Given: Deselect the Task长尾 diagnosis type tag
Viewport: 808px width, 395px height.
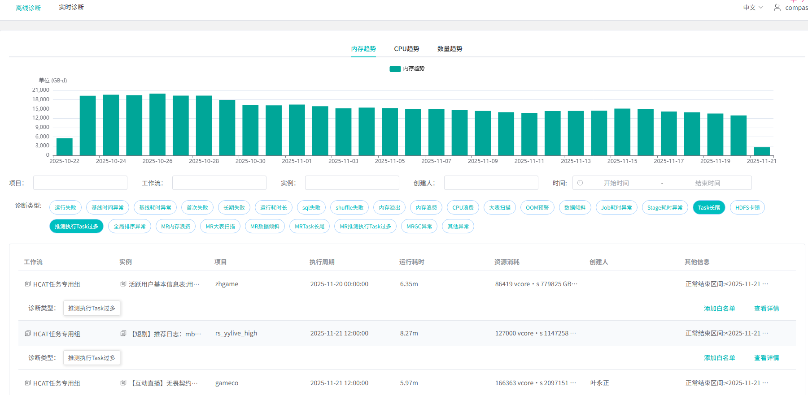Looking at the screenshot, I should tap(708, 207).
